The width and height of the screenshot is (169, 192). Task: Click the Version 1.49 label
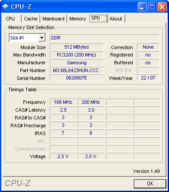(x=146, y=171)
